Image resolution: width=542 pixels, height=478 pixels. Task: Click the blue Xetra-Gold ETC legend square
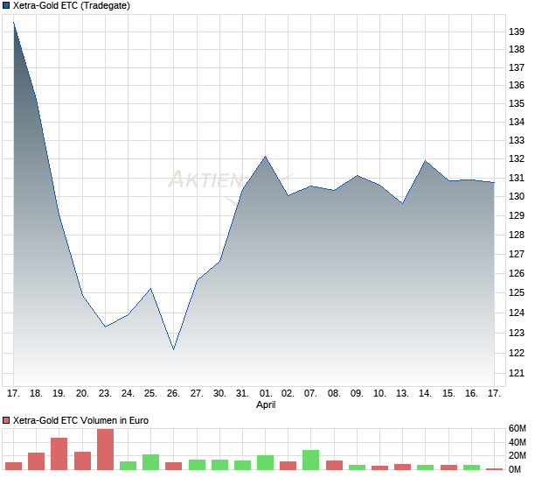[x=6, y=5]
